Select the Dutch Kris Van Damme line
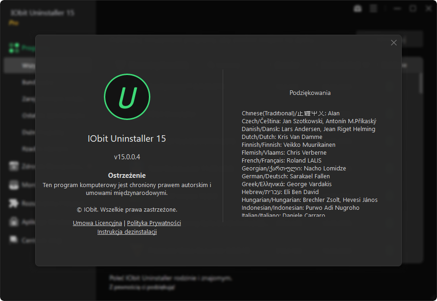This screenshot has width=437, height=301. [x=282, y=137]
